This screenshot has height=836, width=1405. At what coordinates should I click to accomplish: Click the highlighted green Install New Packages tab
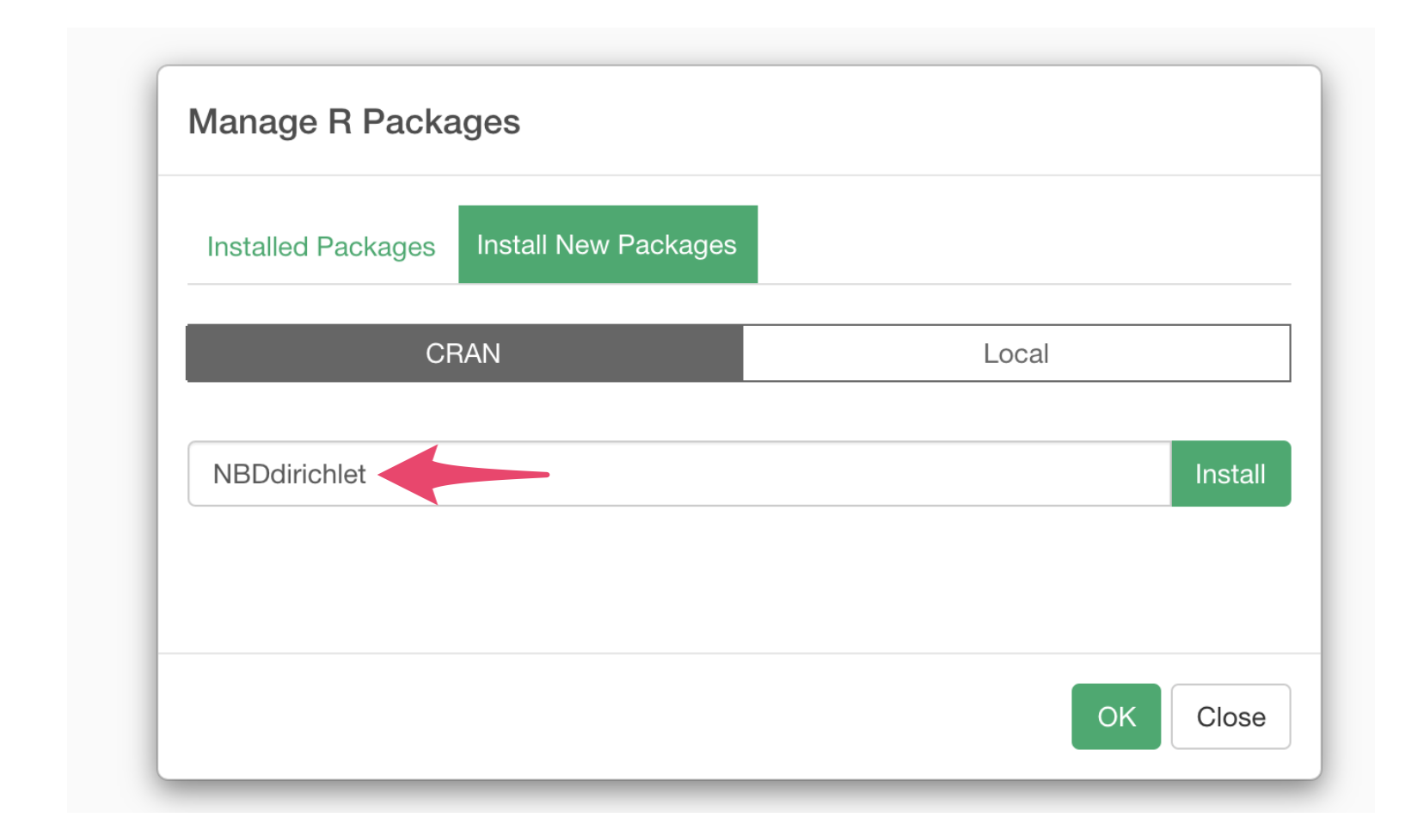pos(607,245)
